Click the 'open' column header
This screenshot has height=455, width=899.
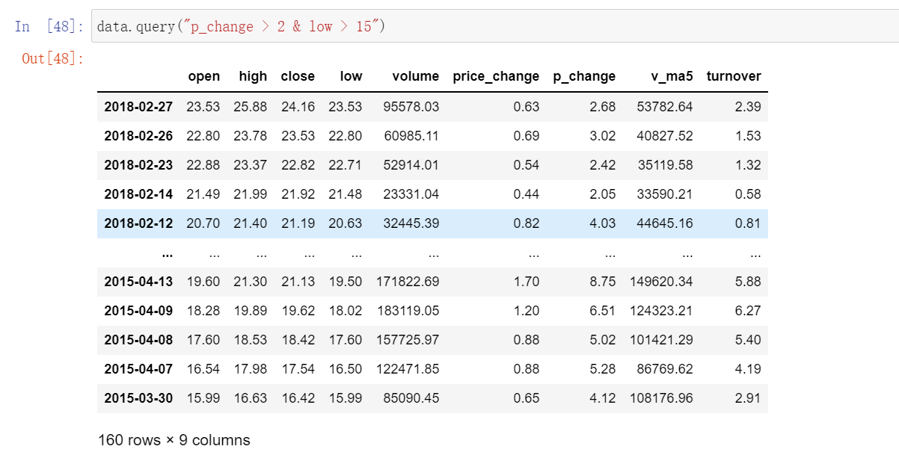[204, 76]
